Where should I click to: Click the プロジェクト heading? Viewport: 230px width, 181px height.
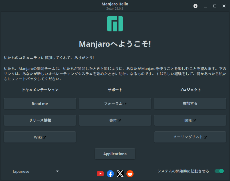[x=190, y=90]
